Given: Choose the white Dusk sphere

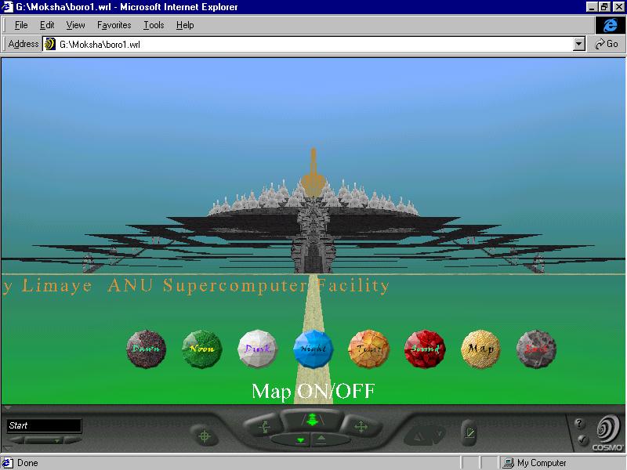Looking at the screenshot, I should tap(258, 349).
